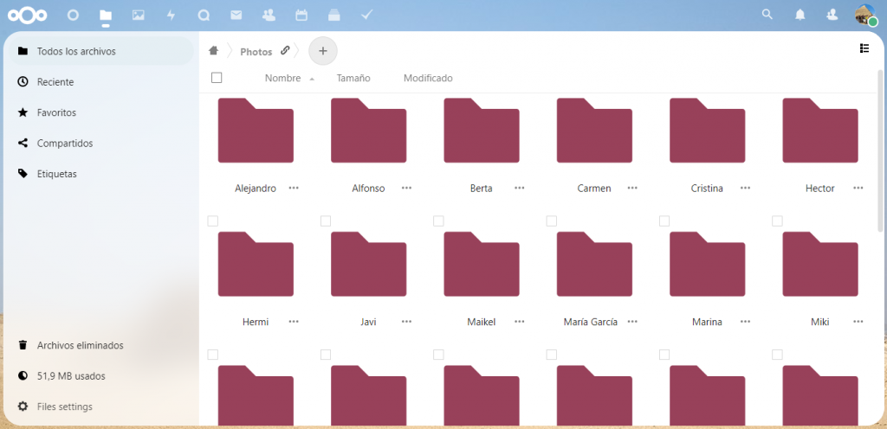The height and width of the screenshot is (429, 887).
Task: Open the Dashboard app icon
Action: click(x=73, y=16)
